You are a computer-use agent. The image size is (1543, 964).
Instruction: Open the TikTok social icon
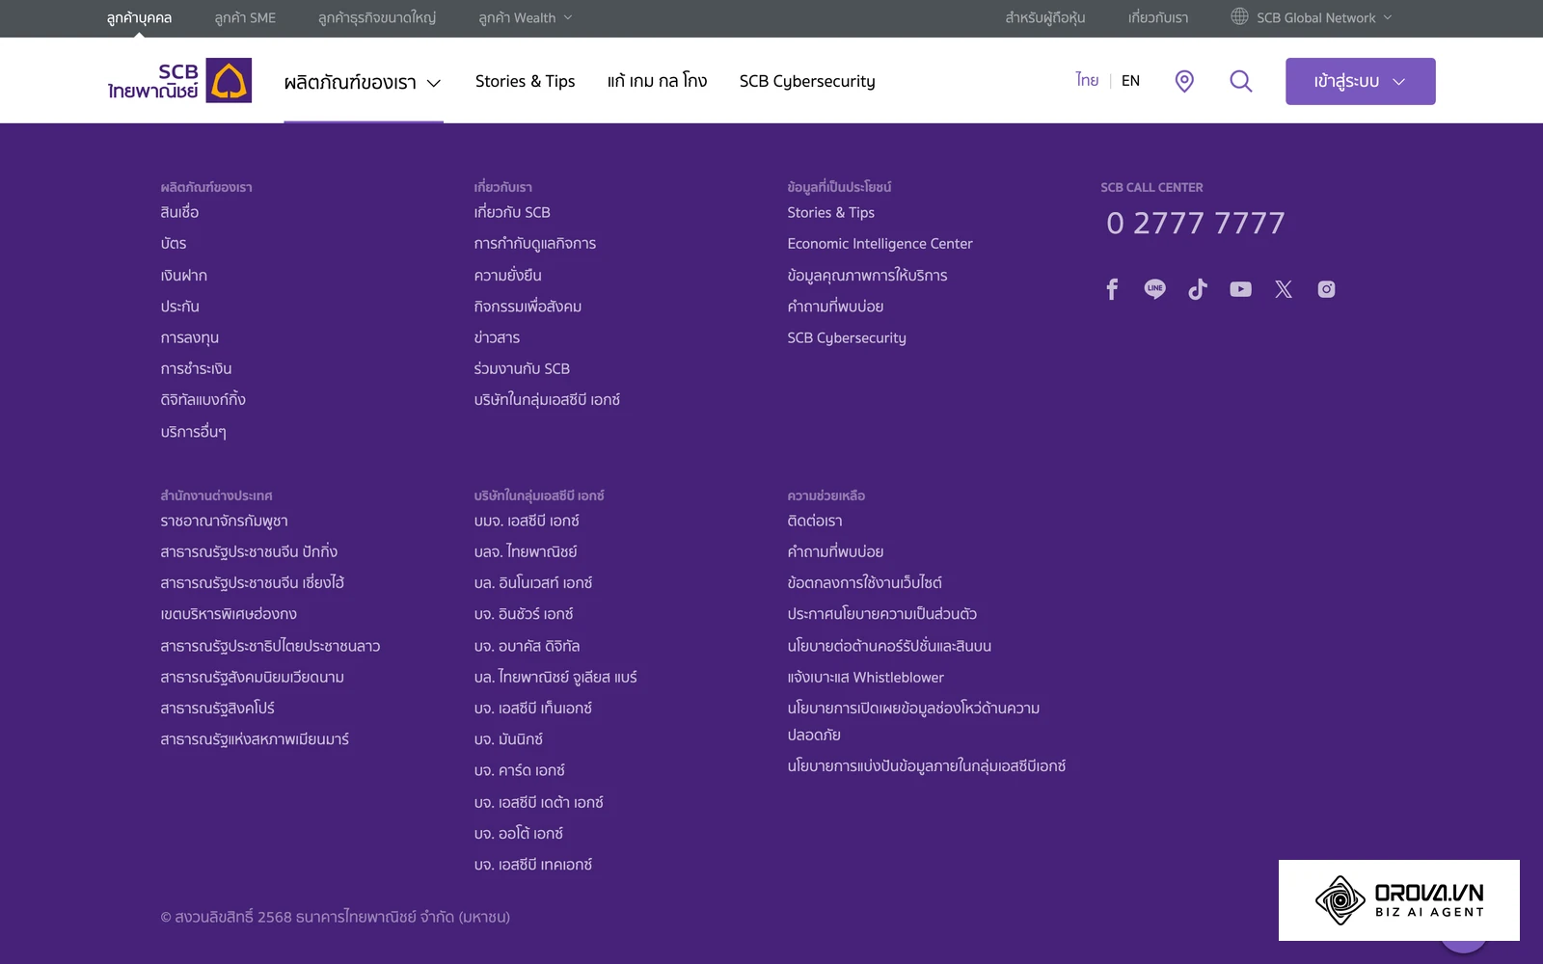(1198, 289)
